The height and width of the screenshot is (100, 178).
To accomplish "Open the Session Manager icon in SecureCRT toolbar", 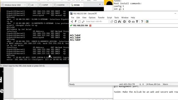I will [72, 22].
